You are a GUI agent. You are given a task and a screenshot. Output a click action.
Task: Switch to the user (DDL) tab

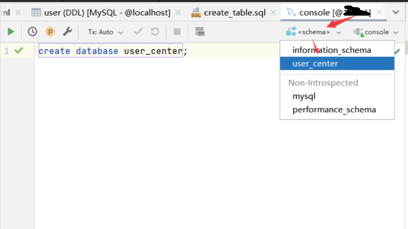click(107, 13)
